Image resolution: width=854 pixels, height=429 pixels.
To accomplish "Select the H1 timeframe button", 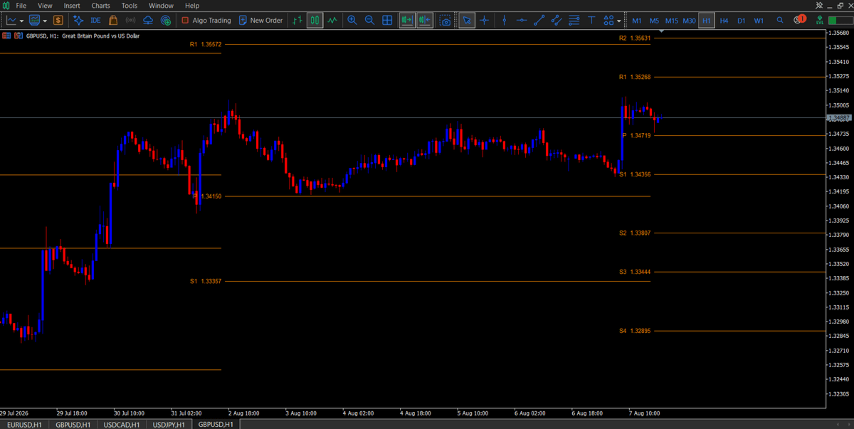I will coord(707,21).
